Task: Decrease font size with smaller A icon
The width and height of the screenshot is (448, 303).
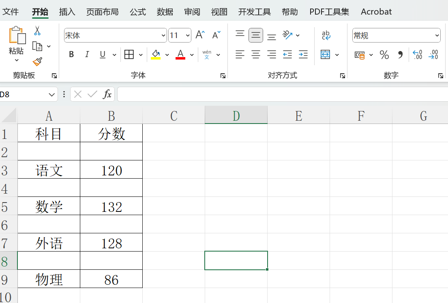Action: pyautogui.click(x=216, y=35)
